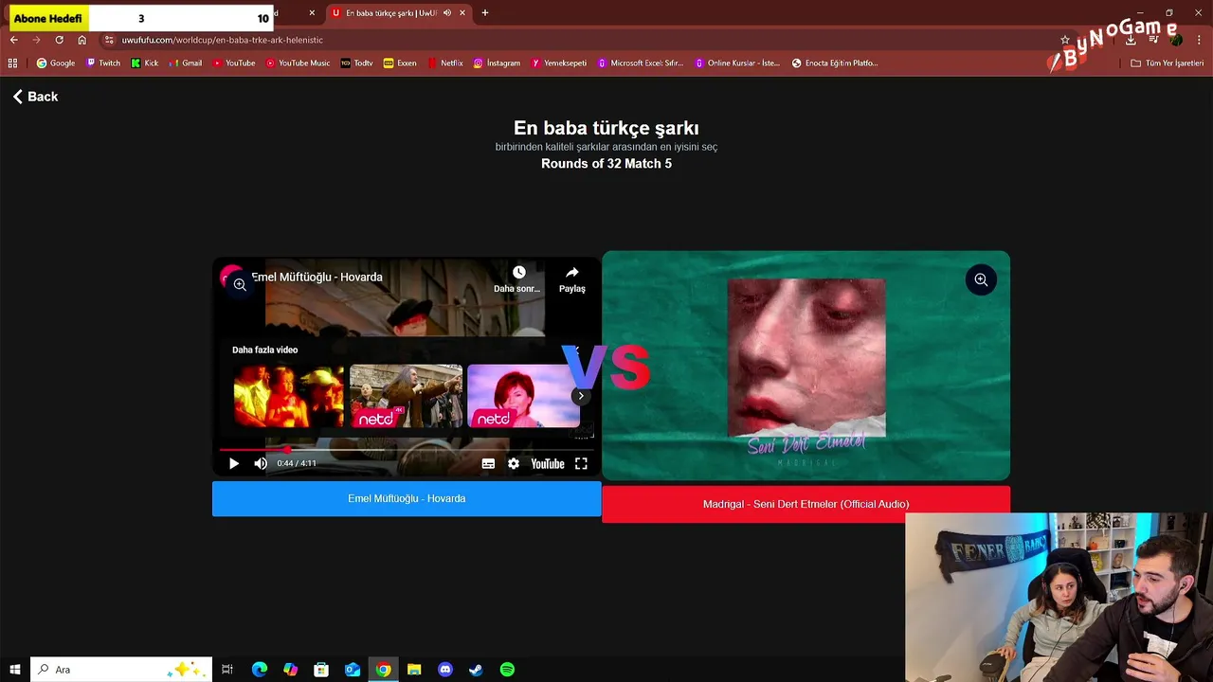Open the Online Kurslar bookmark

point(737,63)
